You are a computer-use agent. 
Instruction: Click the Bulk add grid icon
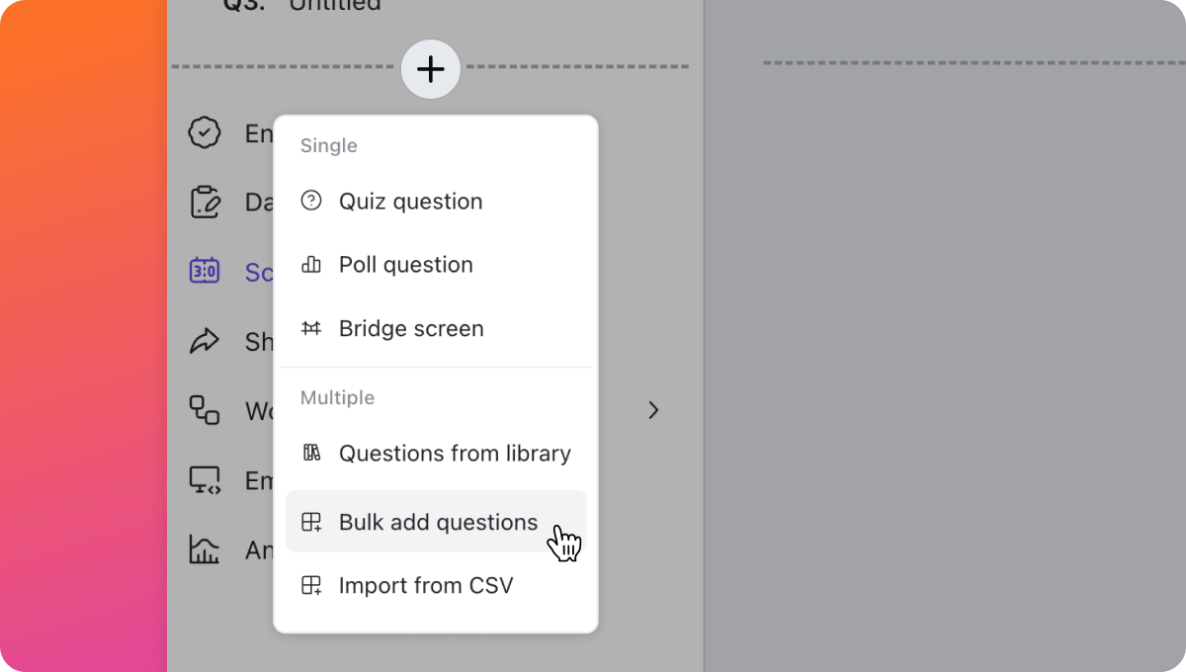311,522
